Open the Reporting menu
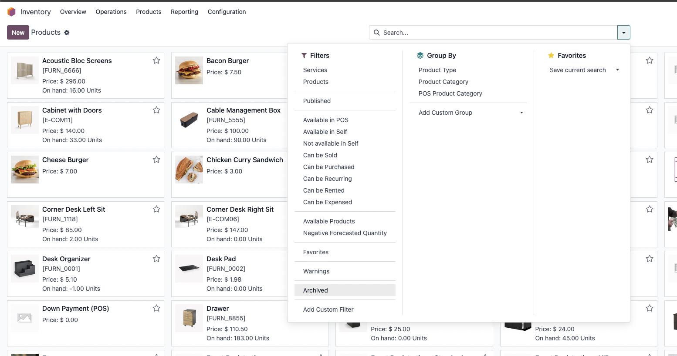677x356 pixels. click(184, 12)
